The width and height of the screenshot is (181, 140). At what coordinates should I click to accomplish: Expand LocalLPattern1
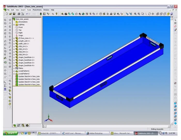pyautogui.click(x=14, y=71)
